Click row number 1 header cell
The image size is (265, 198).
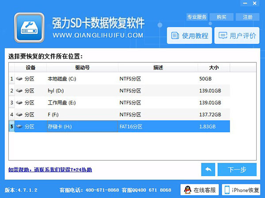(11, 79)
